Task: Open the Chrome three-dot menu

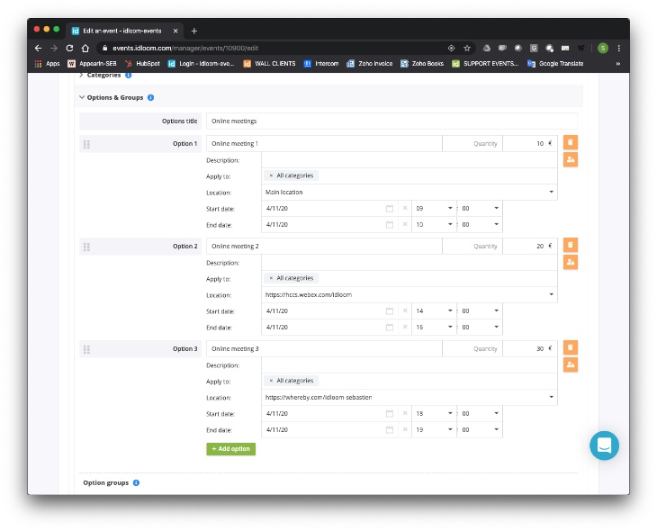Action: click(x=619, y=49)
